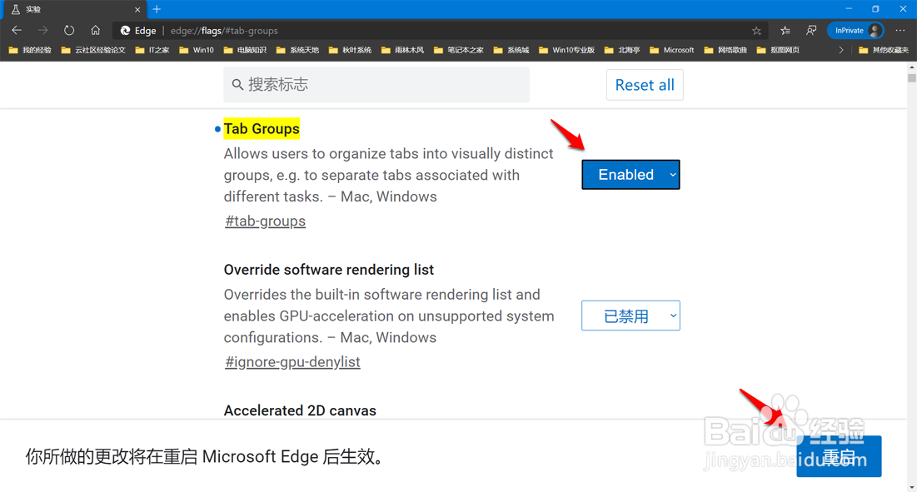This screenshot has height=492, width=917.
Task: Click the forward navigation arrow
Action: tap(42, 30)
